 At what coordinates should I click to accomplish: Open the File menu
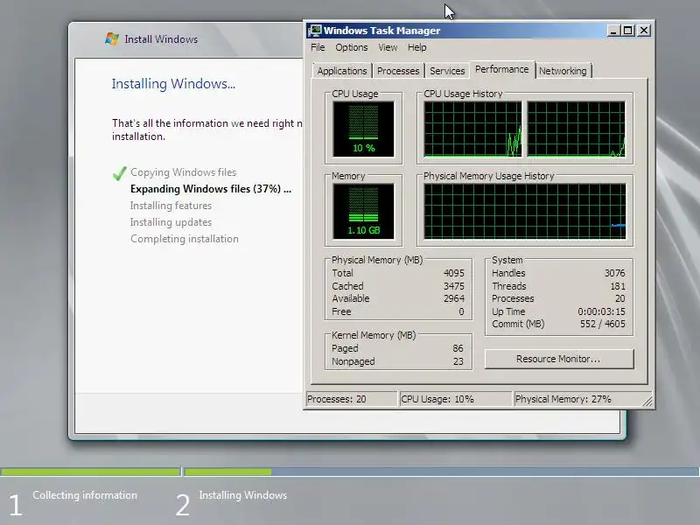pos(318,47)
